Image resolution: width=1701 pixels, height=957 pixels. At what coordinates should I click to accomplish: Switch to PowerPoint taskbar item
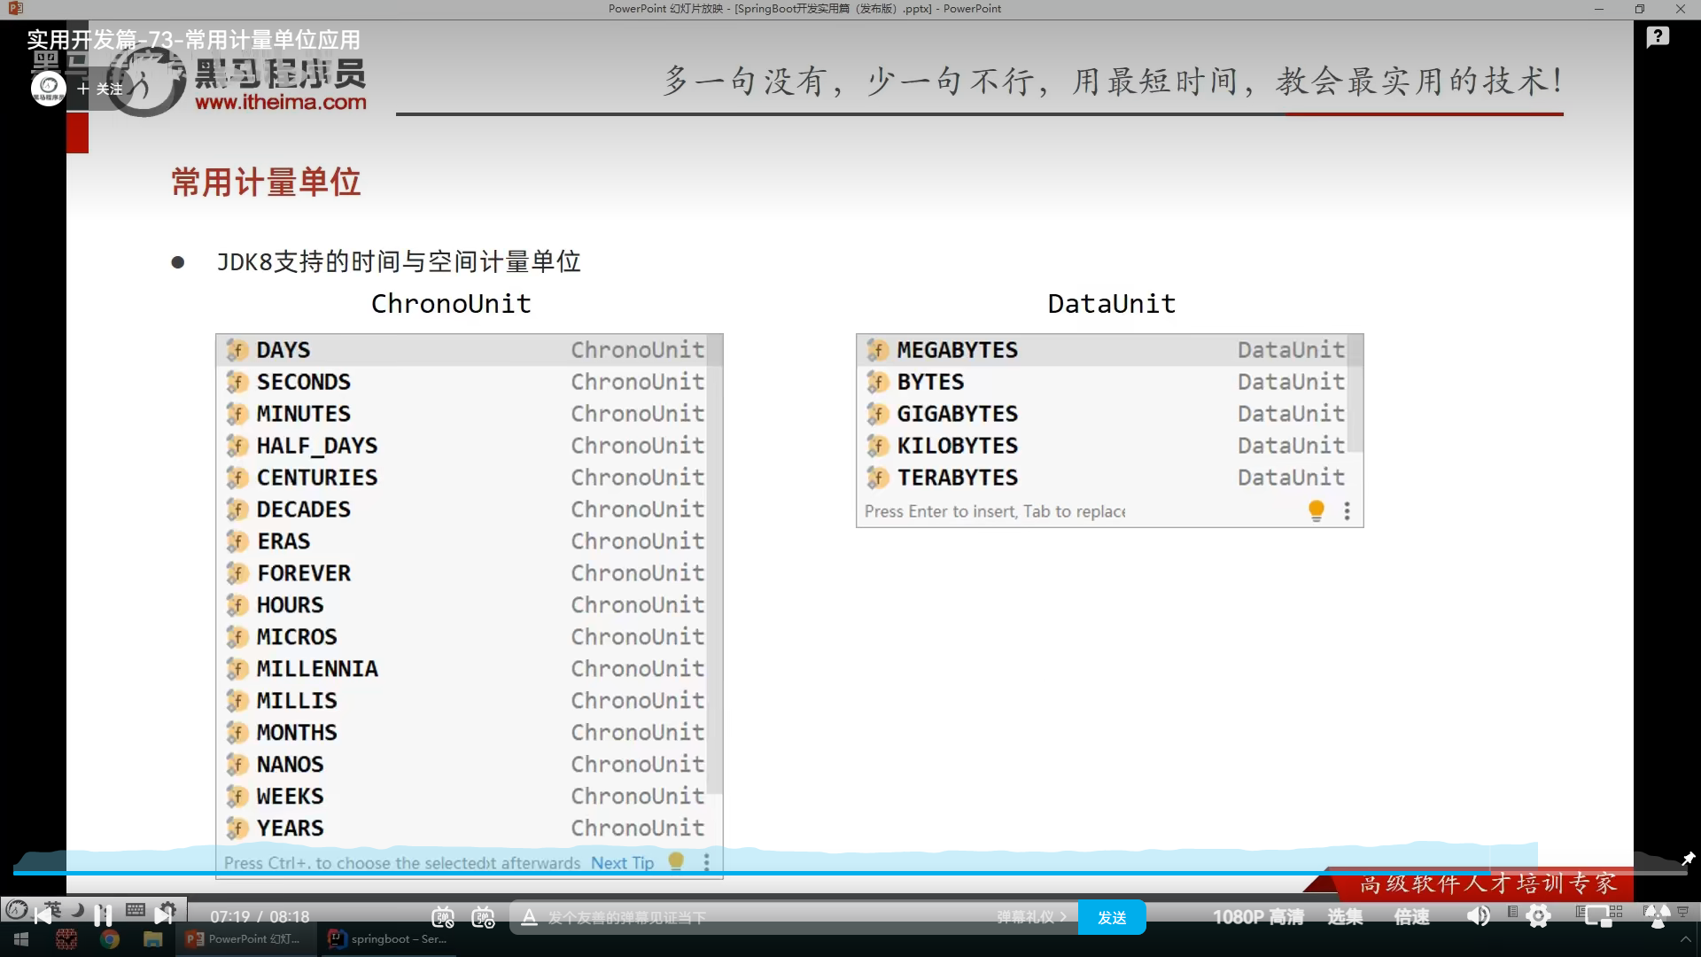click(x=245, y=939)
